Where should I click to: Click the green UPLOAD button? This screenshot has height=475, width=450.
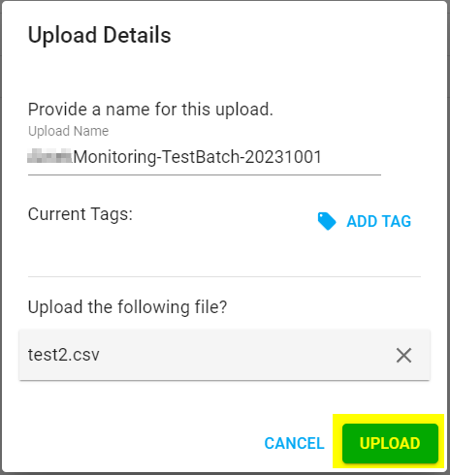click(x=390, y=443)
